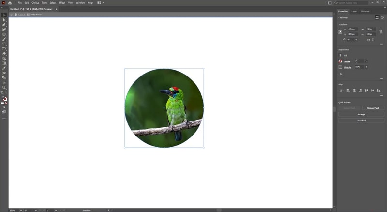Open the rotate view dropdown in status bar
Screen dimensions: 387x212
pos(36,210)
